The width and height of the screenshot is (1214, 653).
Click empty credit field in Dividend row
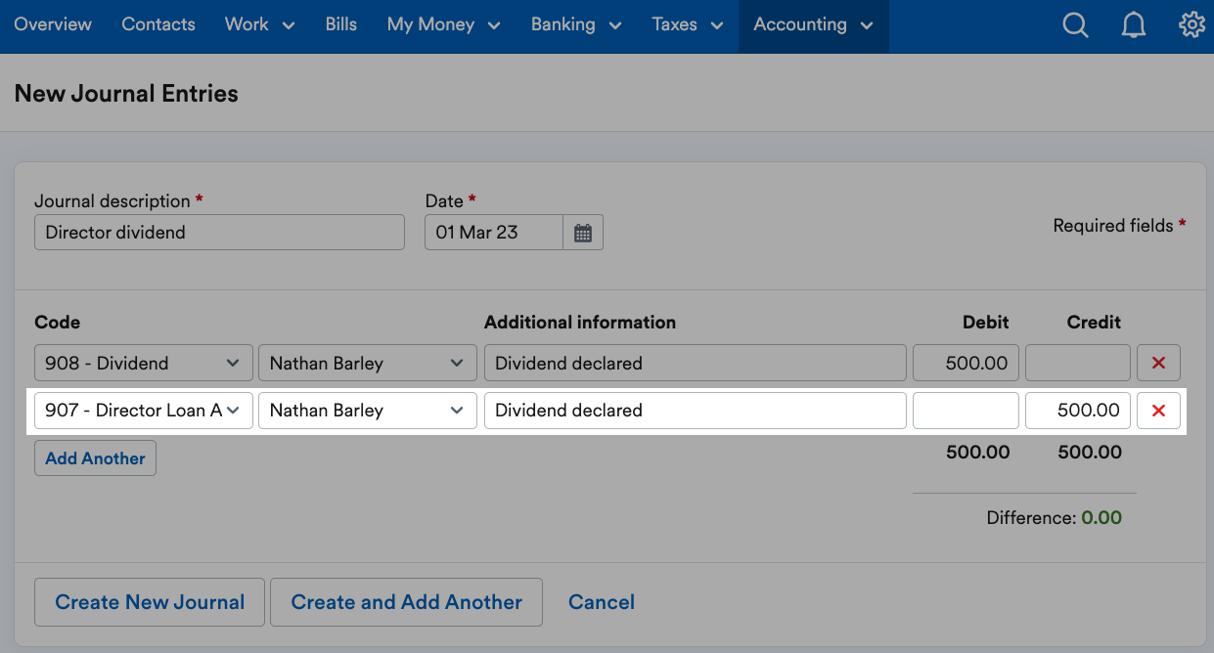tap(1078, 363)
